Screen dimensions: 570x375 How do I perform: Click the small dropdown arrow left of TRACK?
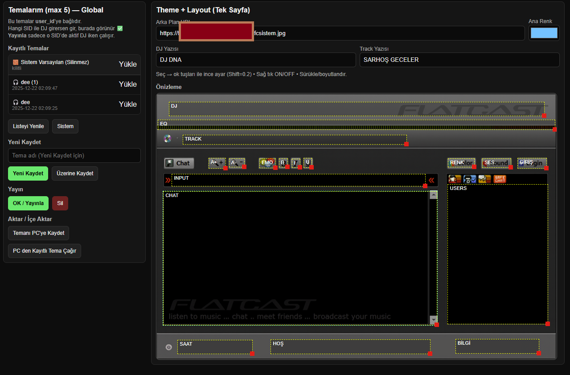click(177, 138)
